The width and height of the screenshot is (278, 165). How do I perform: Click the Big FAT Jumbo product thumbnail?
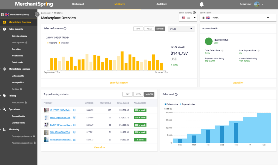[46, 125]
